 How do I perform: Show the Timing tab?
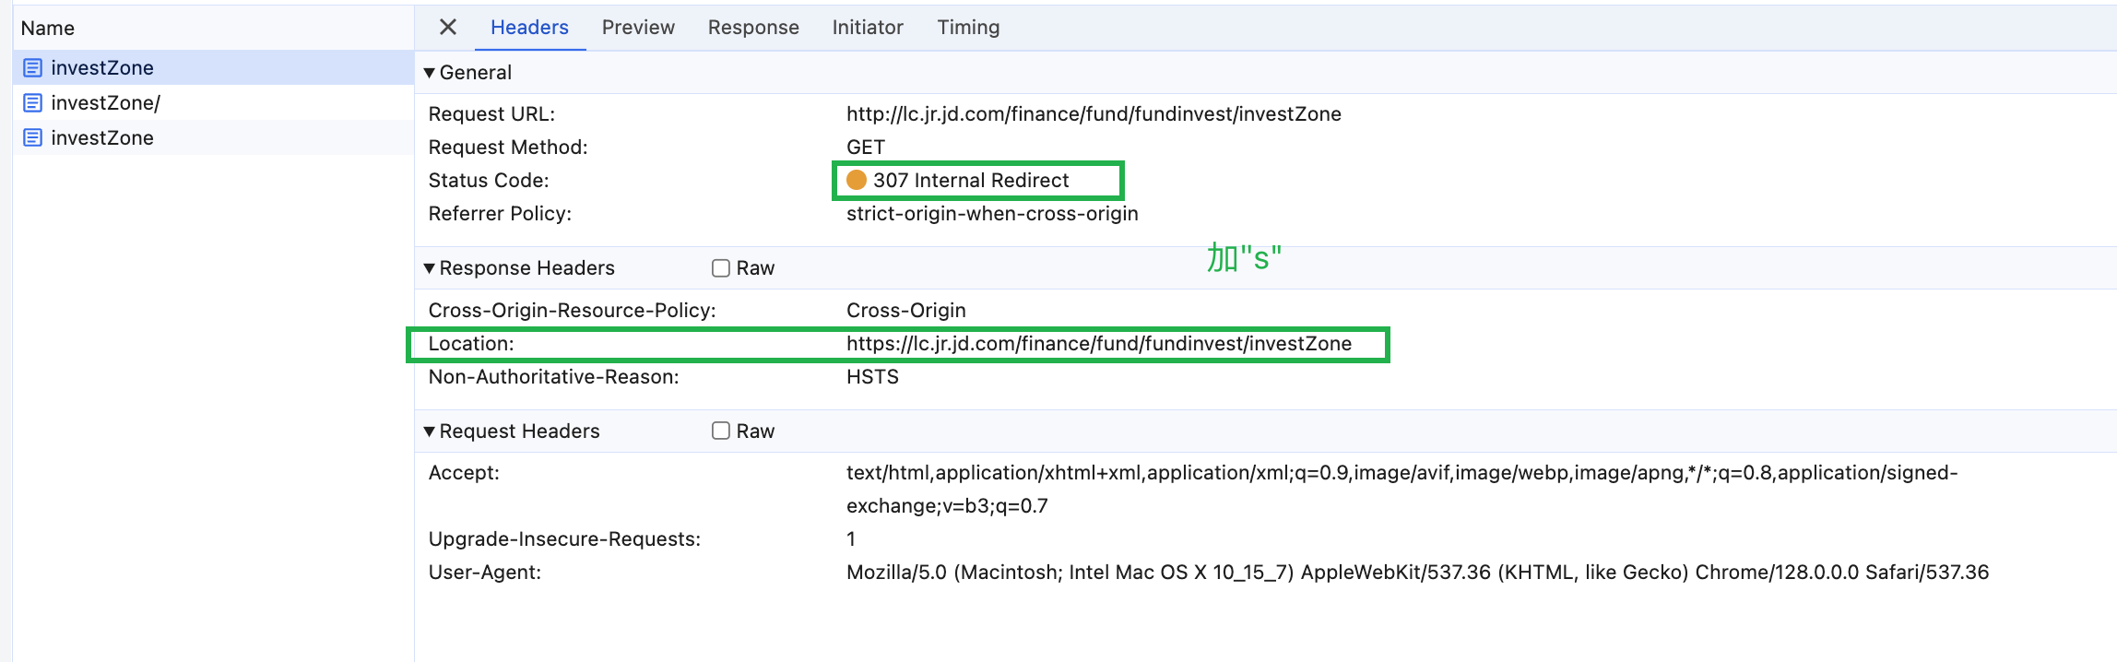(968, 28)
